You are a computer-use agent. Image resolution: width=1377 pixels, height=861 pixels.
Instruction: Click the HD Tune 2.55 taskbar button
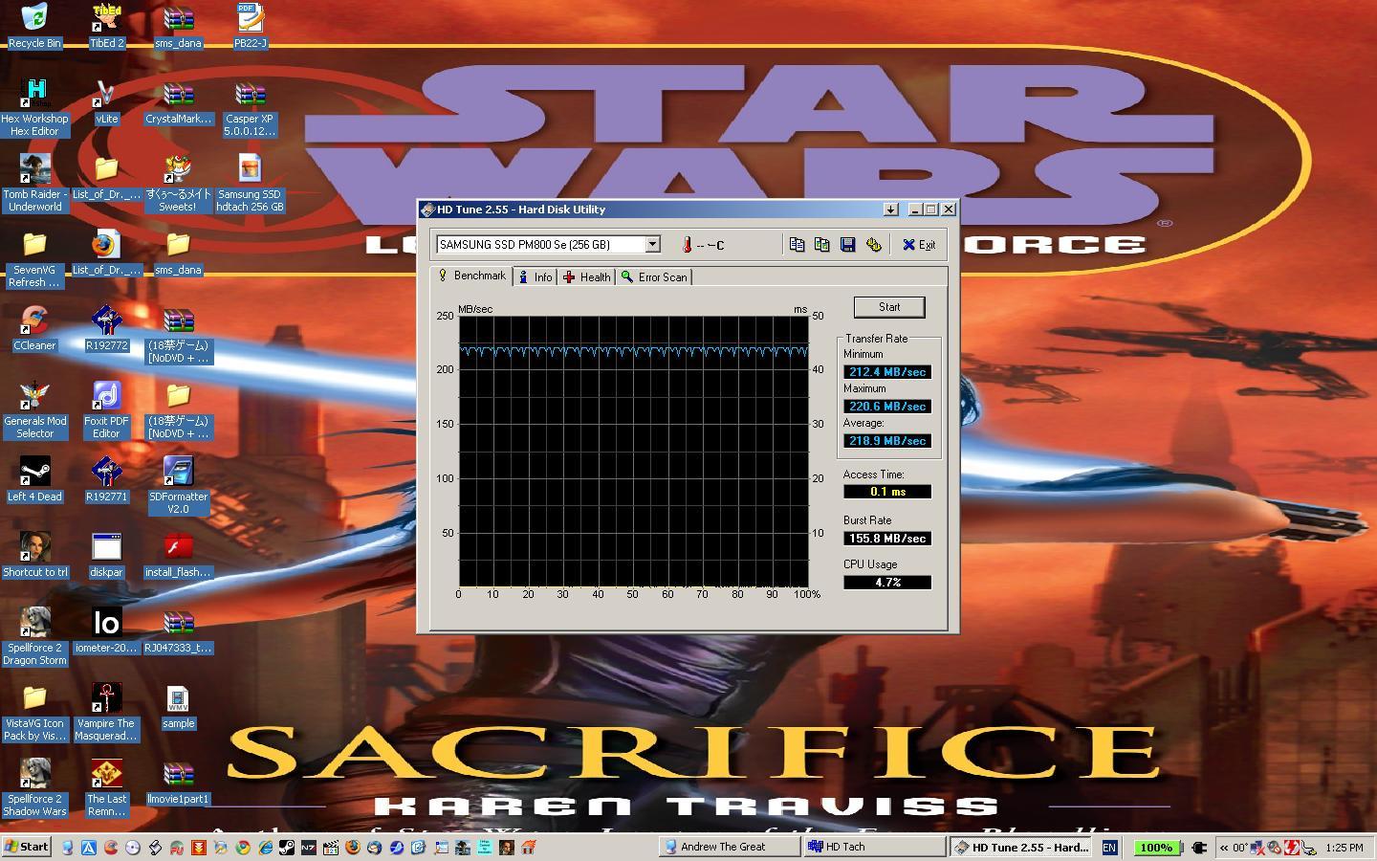pos(1020,847)
